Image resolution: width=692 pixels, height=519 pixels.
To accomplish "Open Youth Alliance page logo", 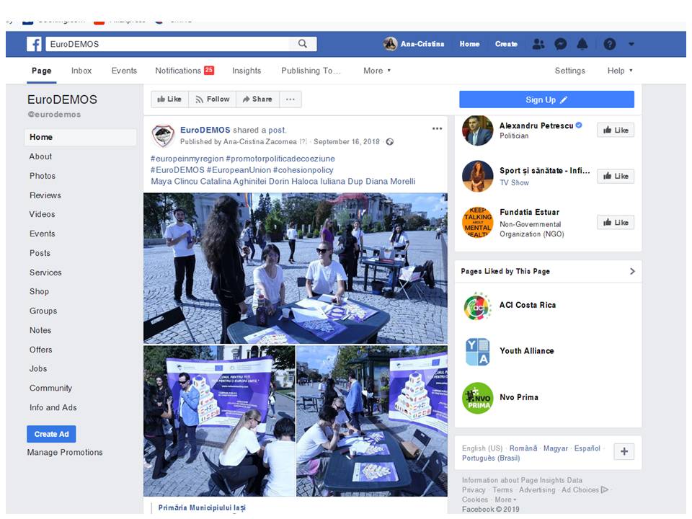I will click(x=477, y=352).
